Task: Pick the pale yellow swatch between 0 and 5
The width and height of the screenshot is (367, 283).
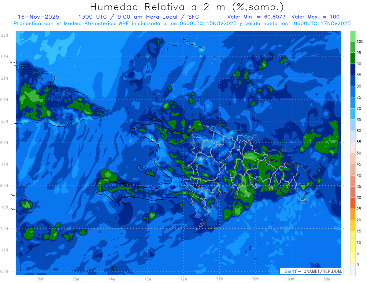Action: click(x=353, y=259)
